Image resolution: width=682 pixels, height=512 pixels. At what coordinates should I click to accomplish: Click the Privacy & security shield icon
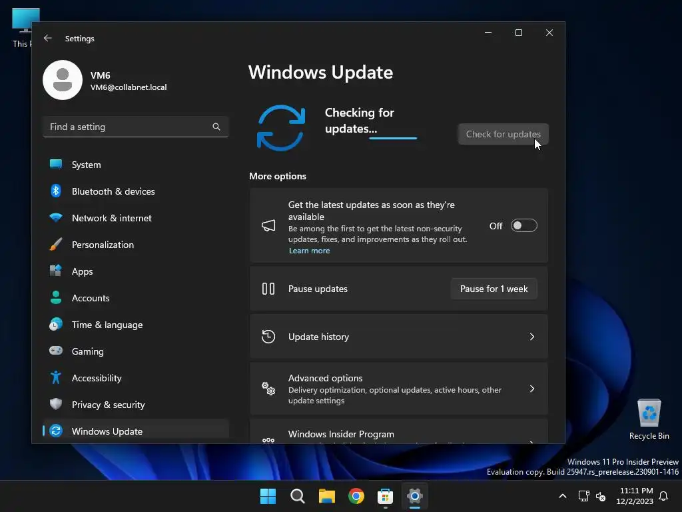[56, 404]
